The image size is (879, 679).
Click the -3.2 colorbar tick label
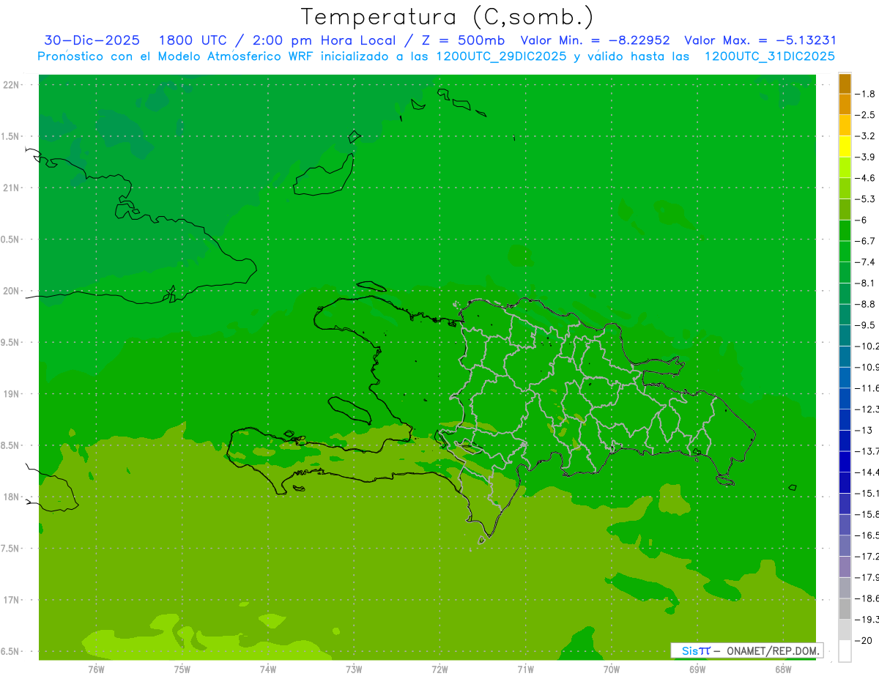coord(865,136)
